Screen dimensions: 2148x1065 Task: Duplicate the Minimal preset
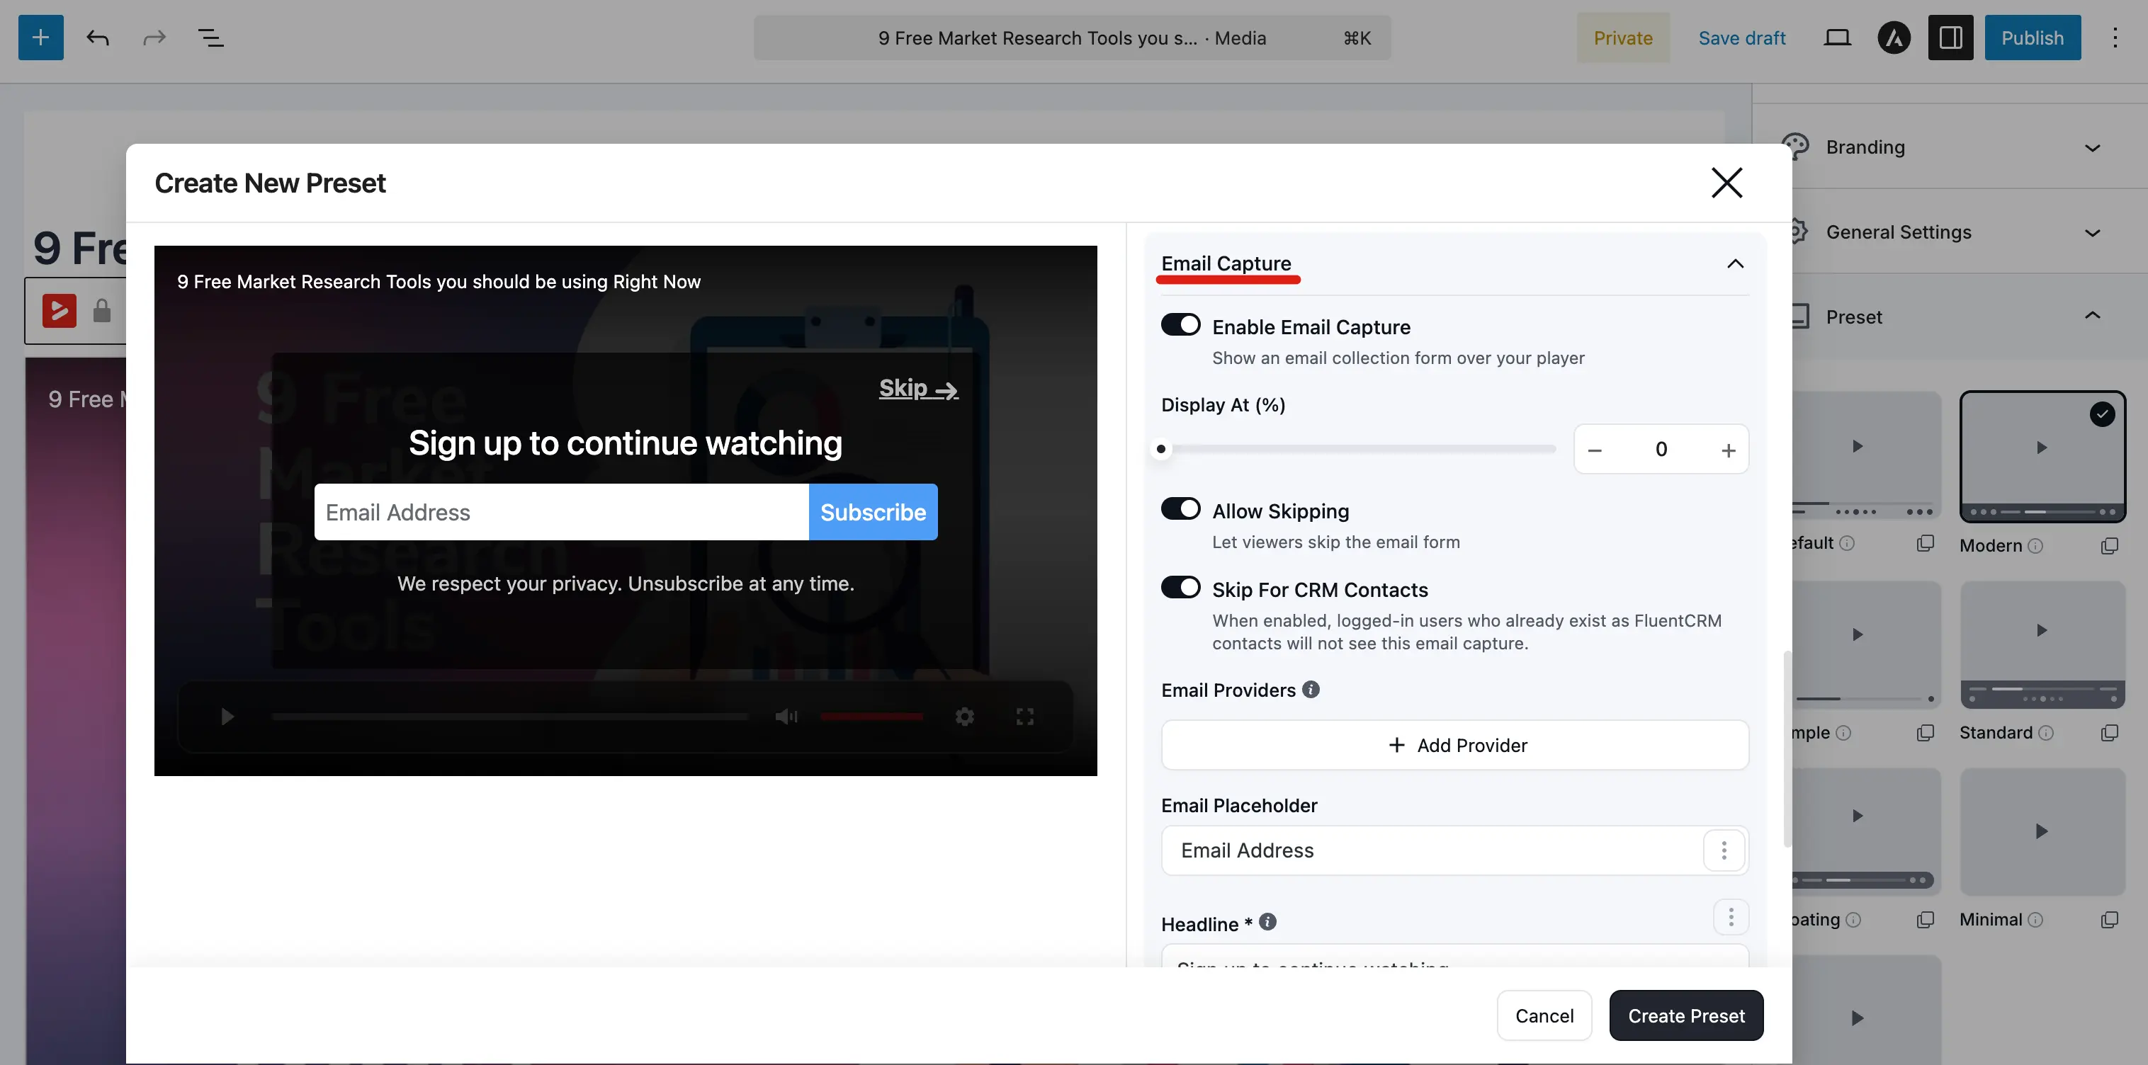[x=2109, y=920]
